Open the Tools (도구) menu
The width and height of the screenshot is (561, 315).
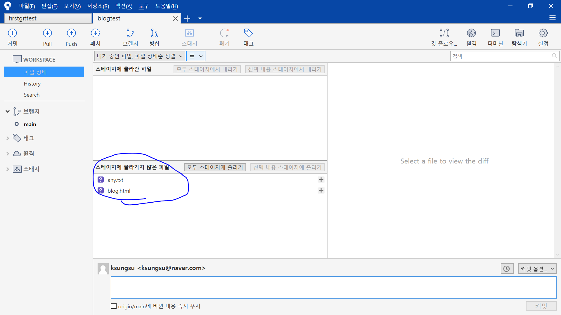pyautogui.click(x=143, y=6)
